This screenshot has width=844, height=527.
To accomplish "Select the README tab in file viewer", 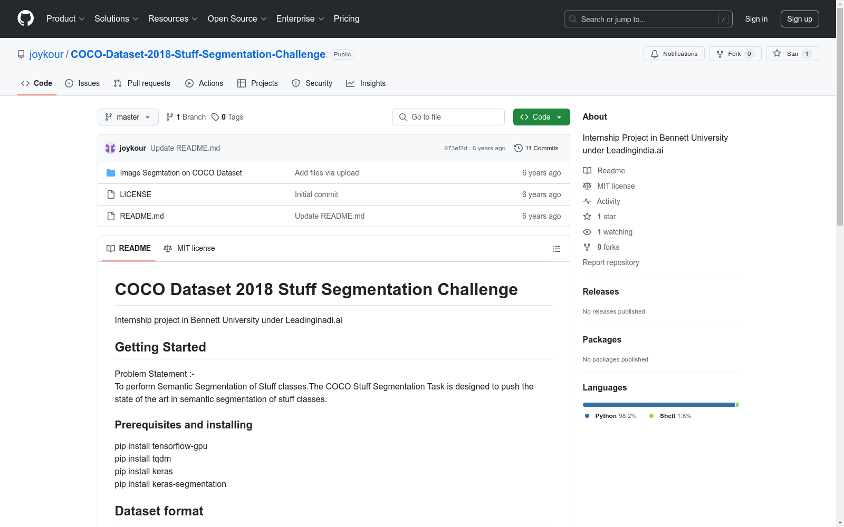I will 129,248.
